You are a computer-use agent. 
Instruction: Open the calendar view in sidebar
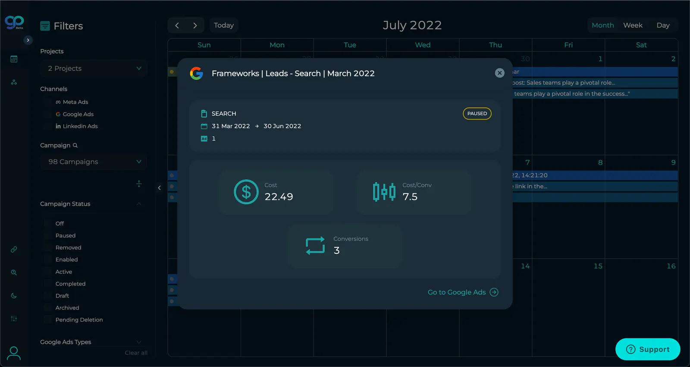coord(14,59)
